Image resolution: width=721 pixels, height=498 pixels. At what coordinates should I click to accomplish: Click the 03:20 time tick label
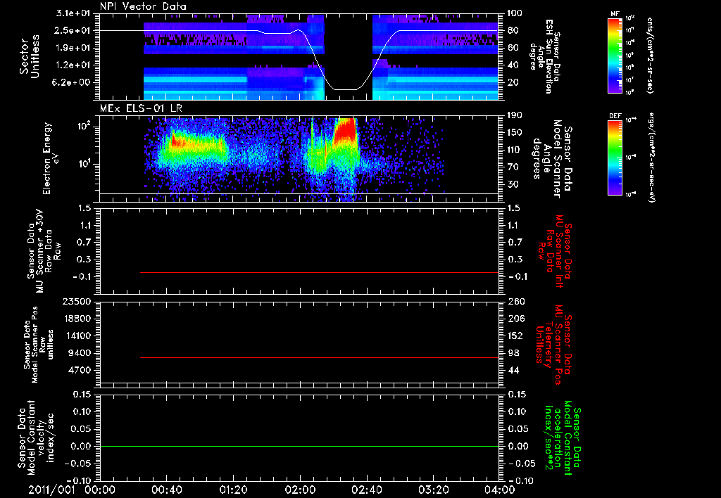(x=433, y=490)
